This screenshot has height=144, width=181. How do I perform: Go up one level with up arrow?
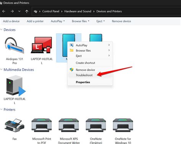[27, 11]
